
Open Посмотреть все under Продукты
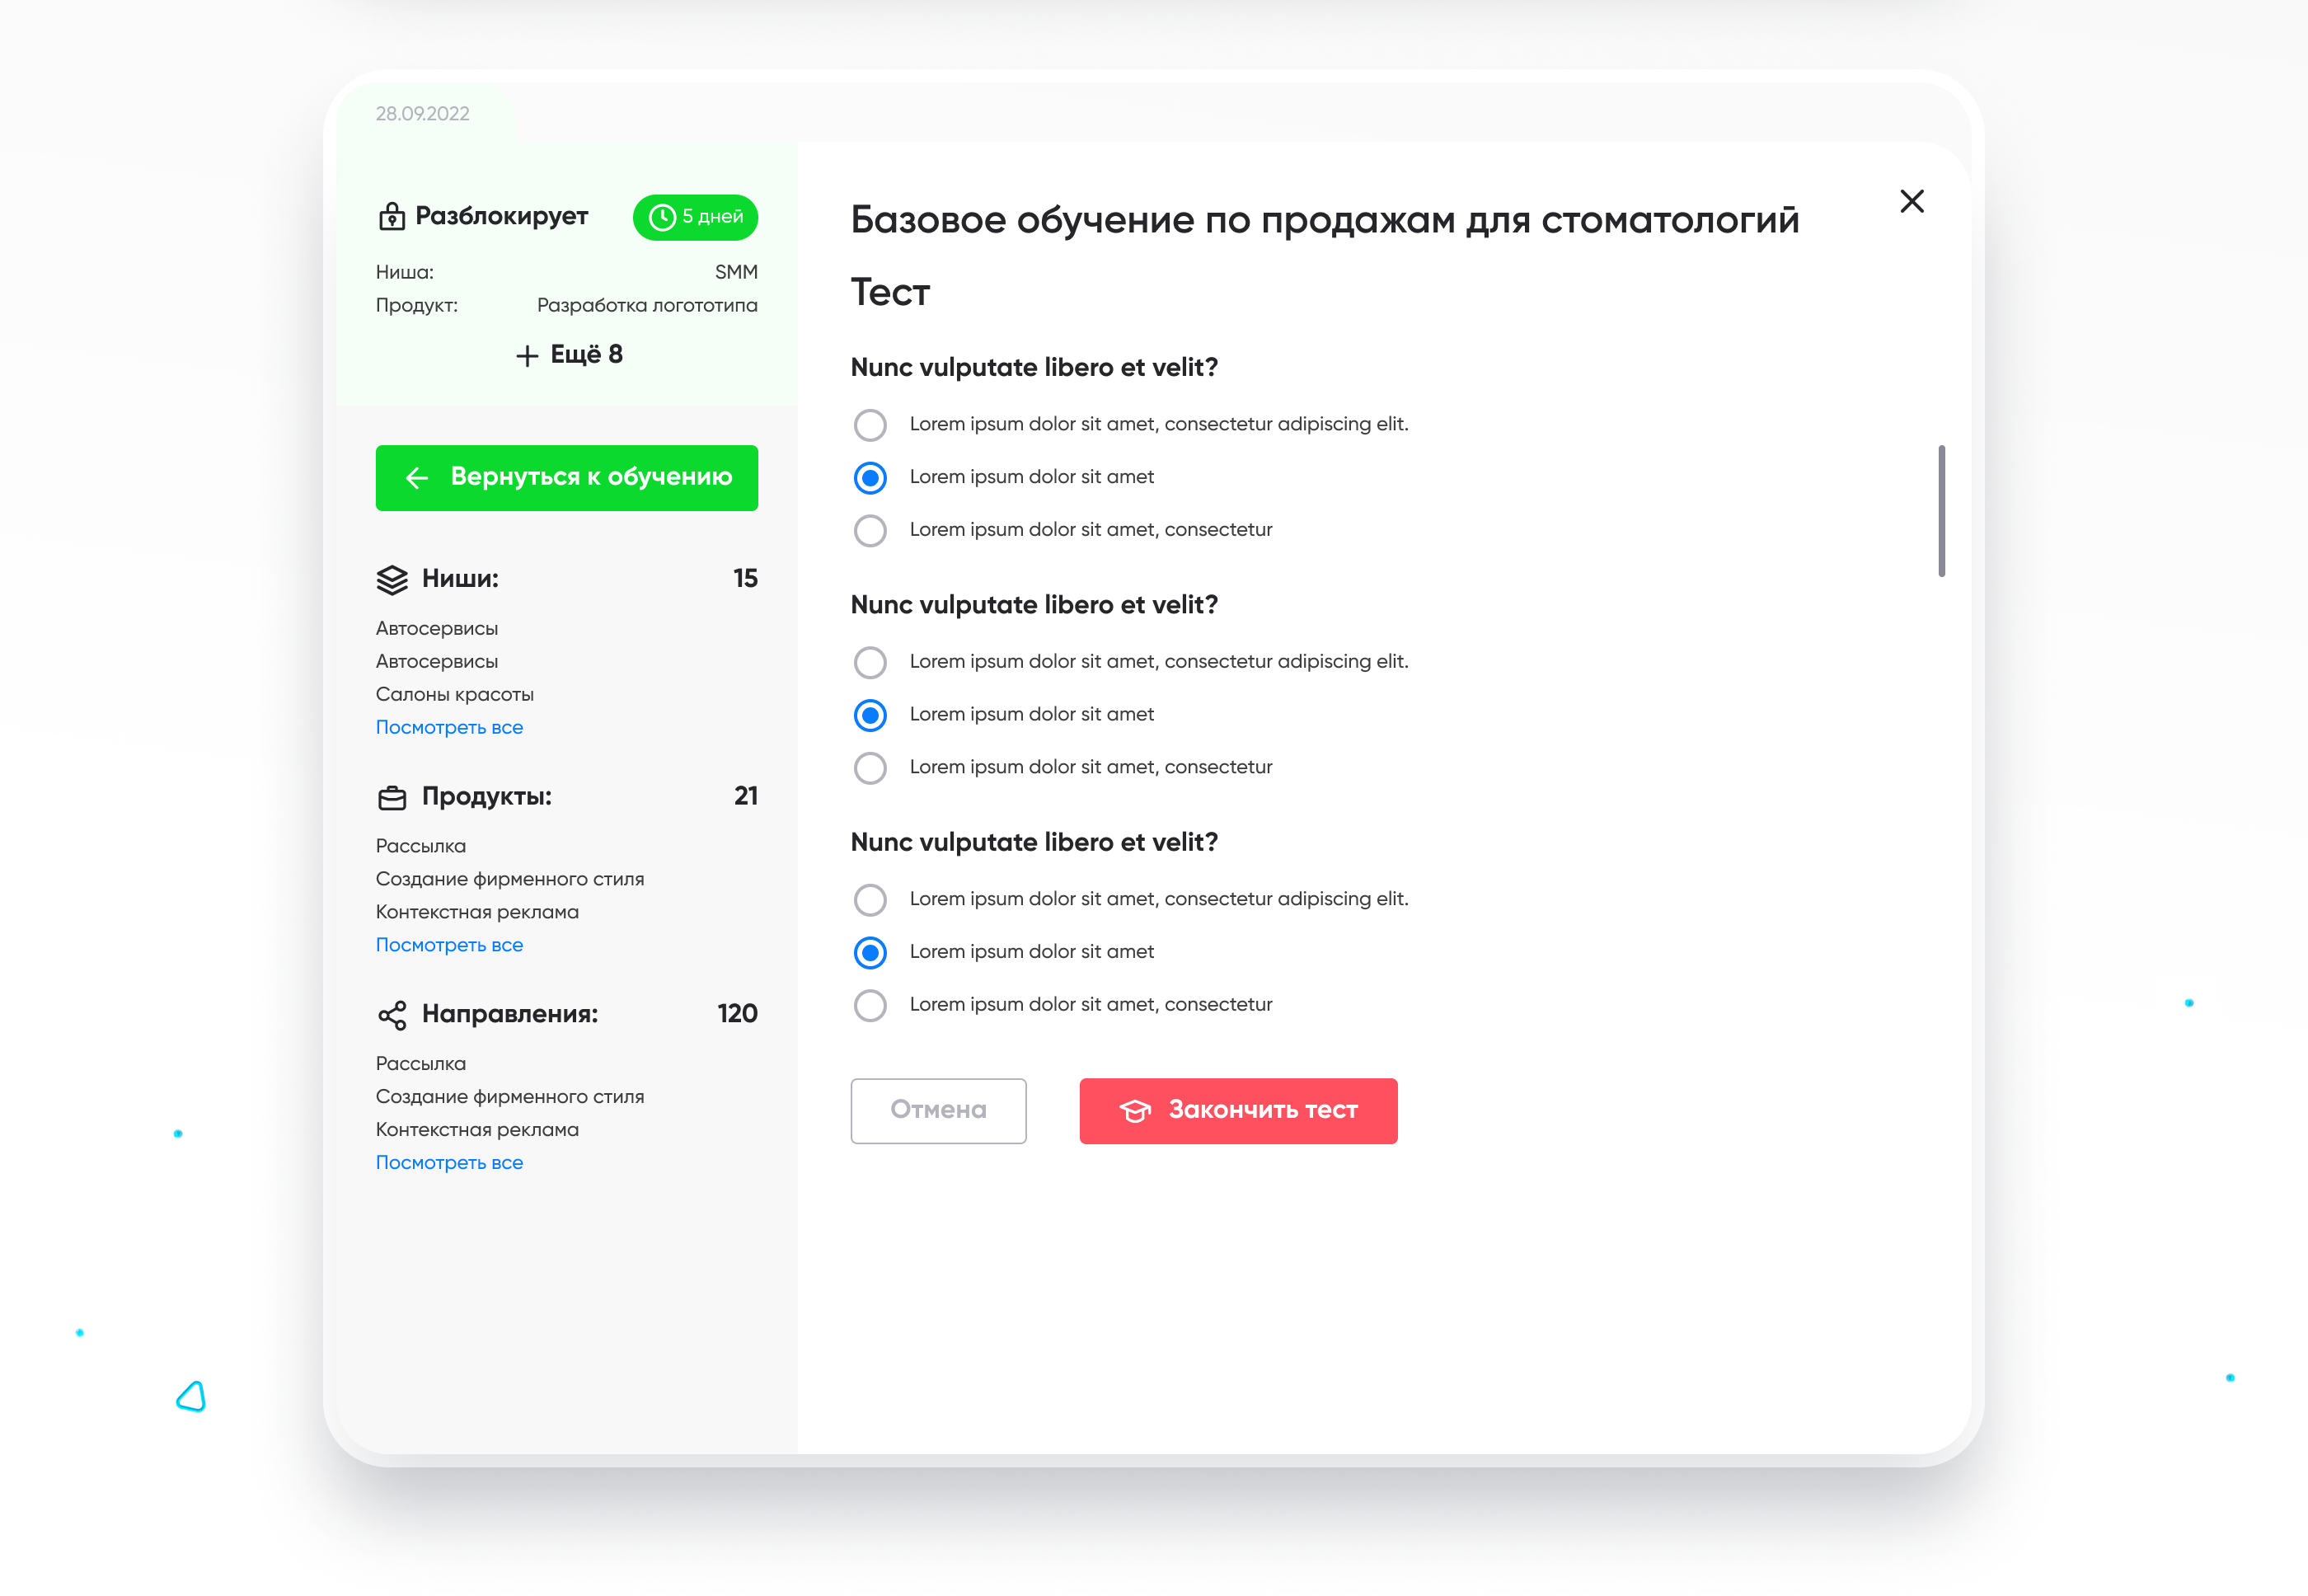coord(449,945)
